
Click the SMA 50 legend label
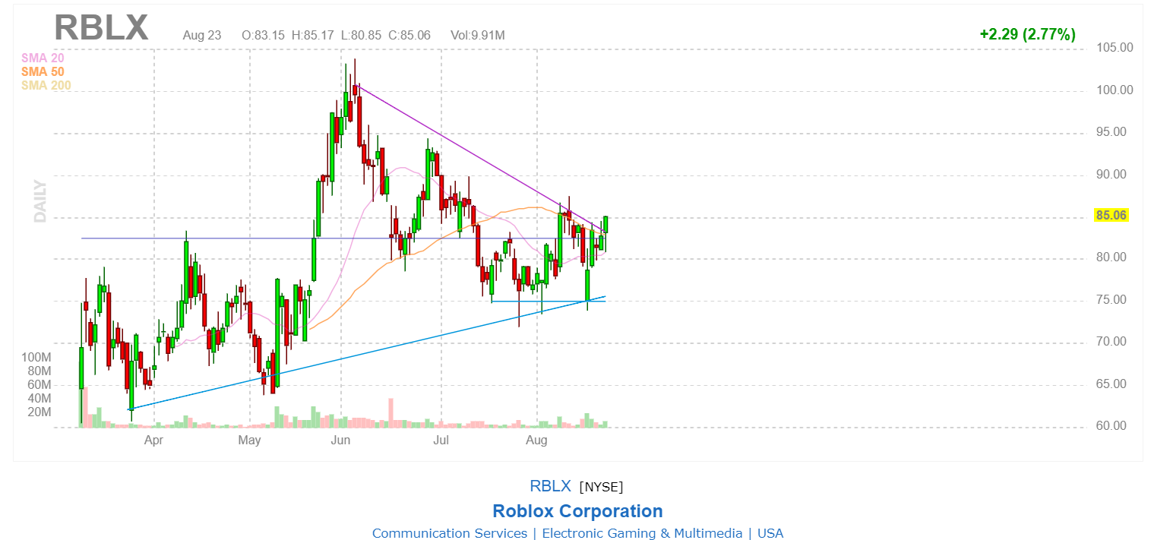point(43,71)
